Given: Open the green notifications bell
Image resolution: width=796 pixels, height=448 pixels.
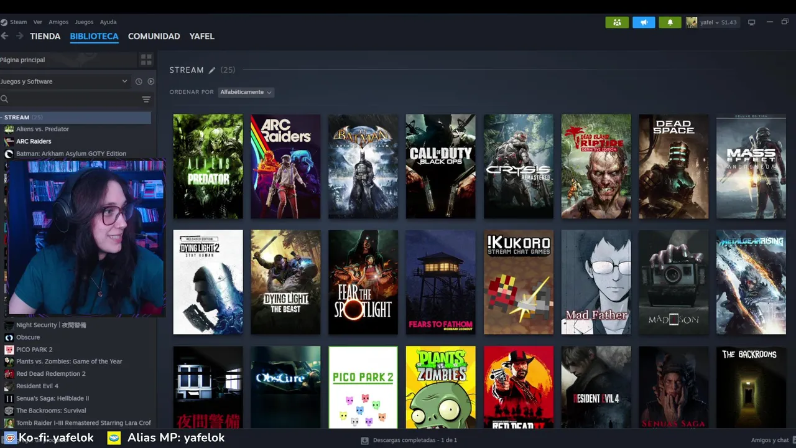Looking at the screenshot, I should pyautogui.click(x=670, y=22).
